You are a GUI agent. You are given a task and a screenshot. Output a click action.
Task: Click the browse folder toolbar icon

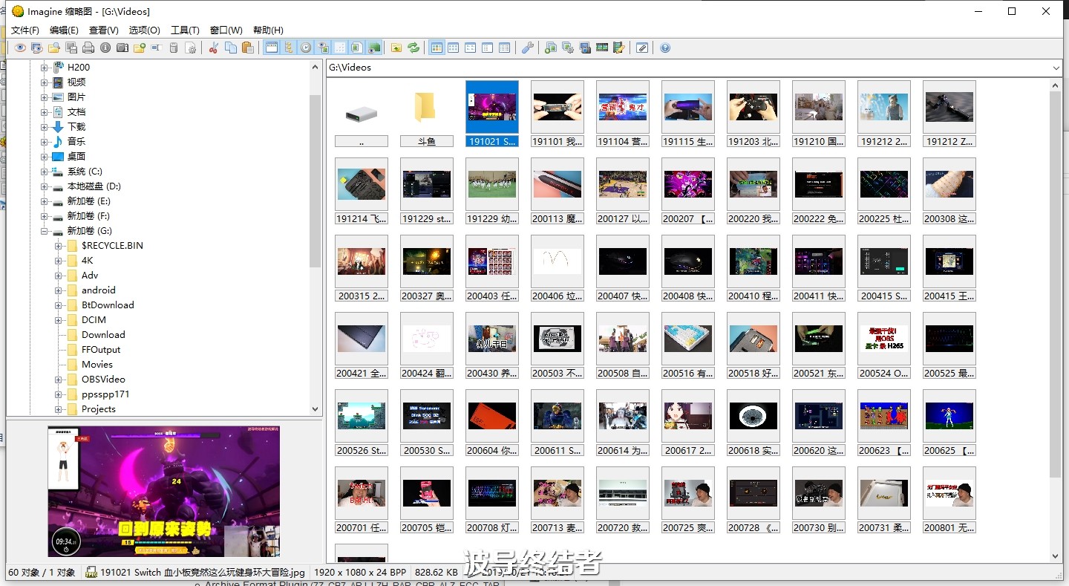tap(54, 48)
